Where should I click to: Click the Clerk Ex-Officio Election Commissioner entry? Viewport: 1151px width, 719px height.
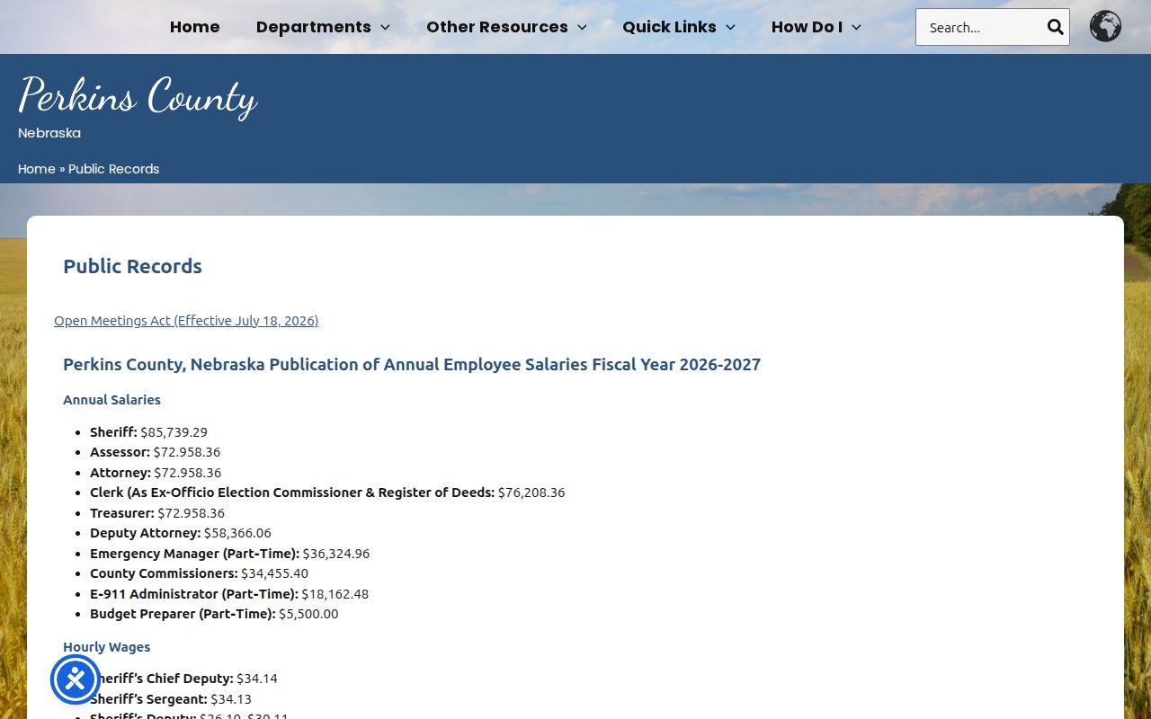(327, 493)
